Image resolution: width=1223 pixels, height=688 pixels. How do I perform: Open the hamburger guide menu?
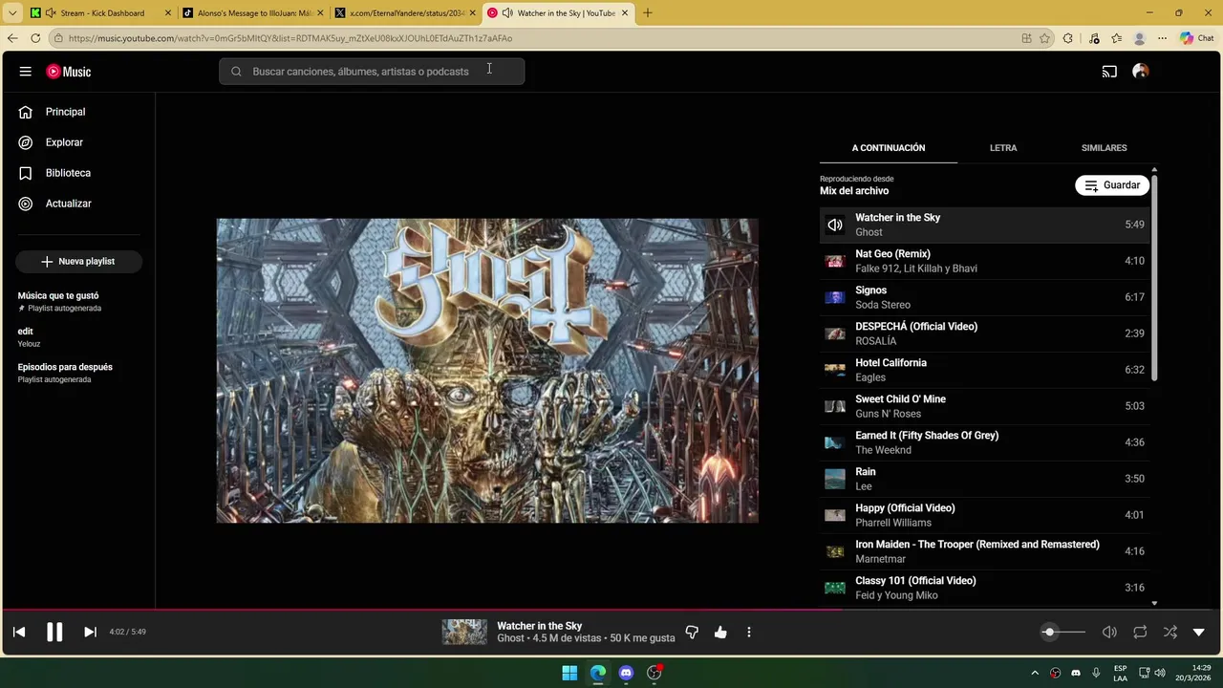(26, 72)
